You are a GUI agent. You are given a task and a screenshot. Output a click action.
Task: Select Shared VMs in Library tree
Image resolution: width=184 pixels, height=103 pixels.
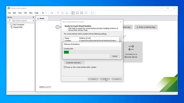pyautogui.click(x=18, y=27)
